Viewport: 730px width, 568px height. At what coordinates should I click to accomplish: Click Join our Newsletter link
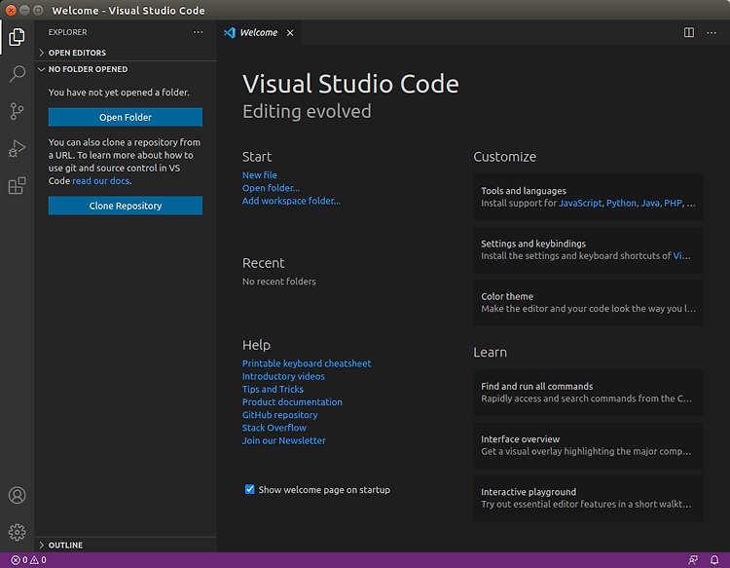pyautogui.click(x=283, y=440)
